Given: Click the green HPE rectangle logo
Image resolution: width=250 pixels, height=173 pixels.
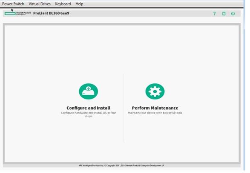Looking at the screenshot, I should (x=10, y=14).
